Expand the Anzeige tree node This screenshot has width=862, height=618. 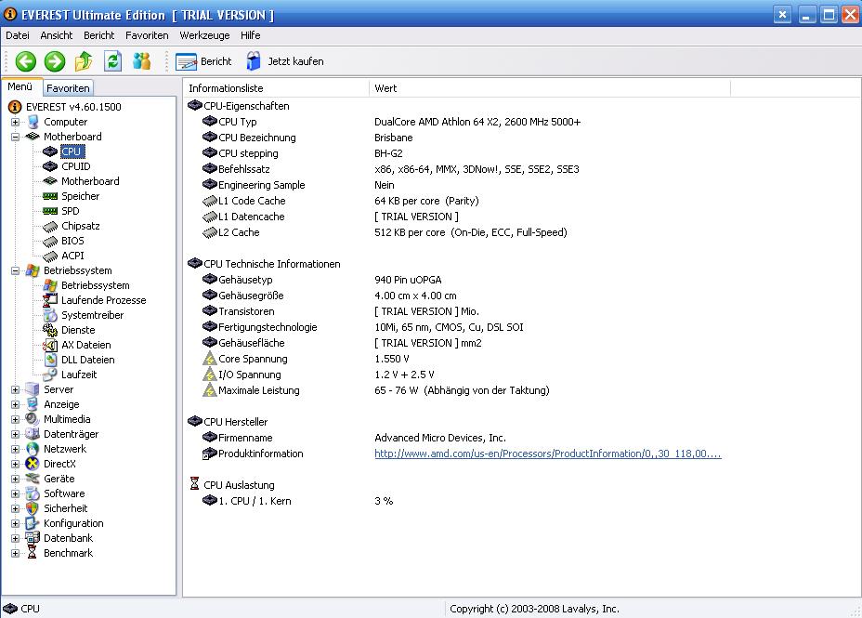coord(16,404)
